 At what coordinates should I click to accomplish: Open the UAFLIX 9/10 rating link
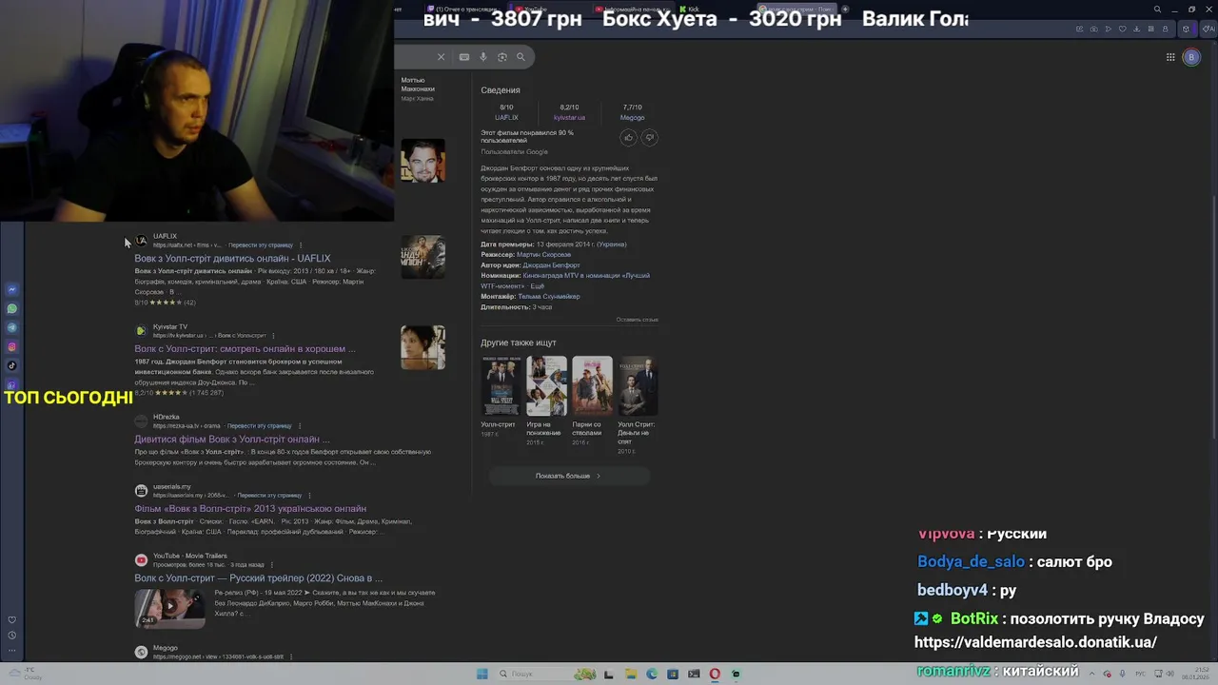tap(506, 112)
